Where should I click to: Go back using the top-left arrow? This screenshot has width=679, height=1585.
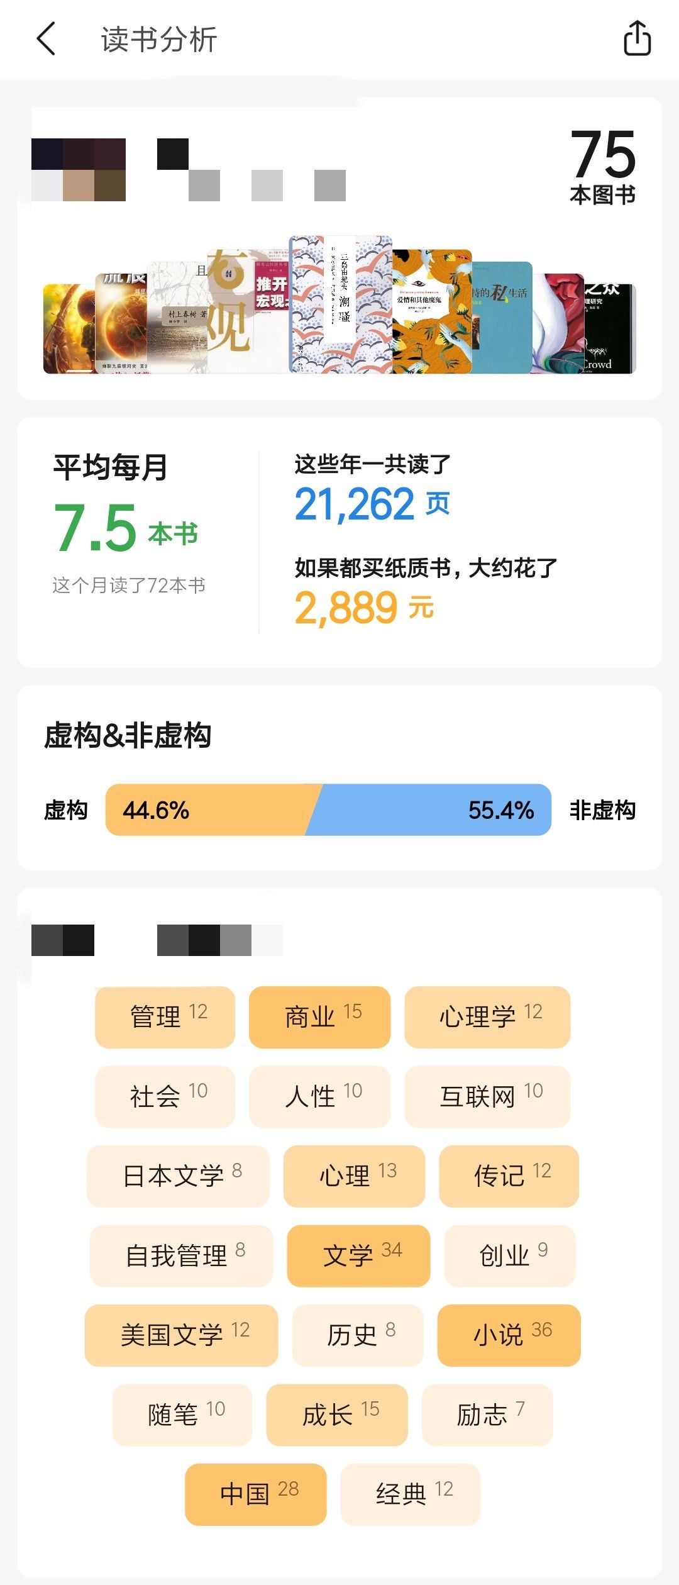click(x=47, y=39)
